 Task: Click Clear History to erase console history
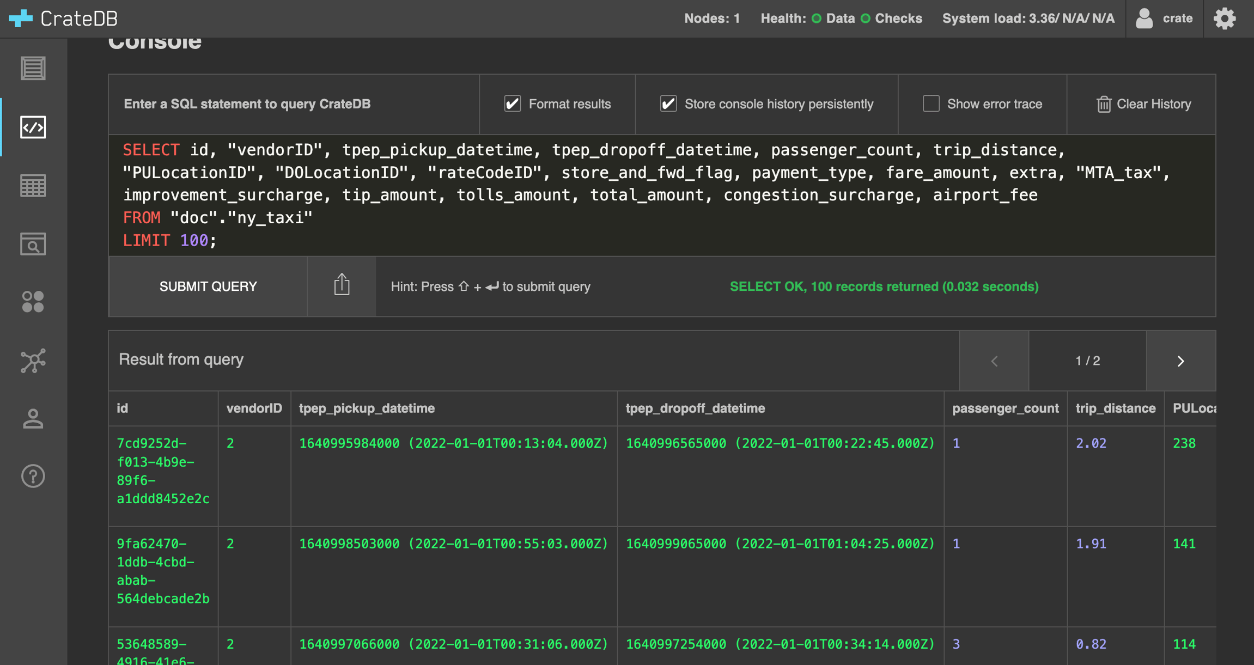pyautogui.click(x=1144, y=103)
